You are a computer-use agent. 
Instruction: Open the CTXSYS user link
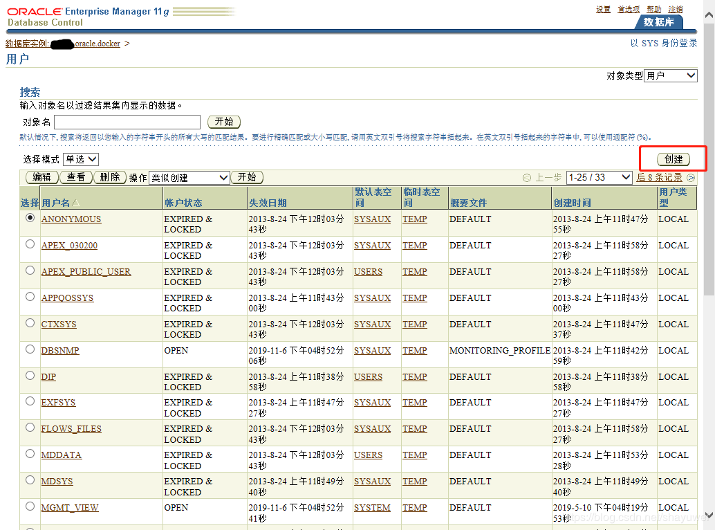59,325
